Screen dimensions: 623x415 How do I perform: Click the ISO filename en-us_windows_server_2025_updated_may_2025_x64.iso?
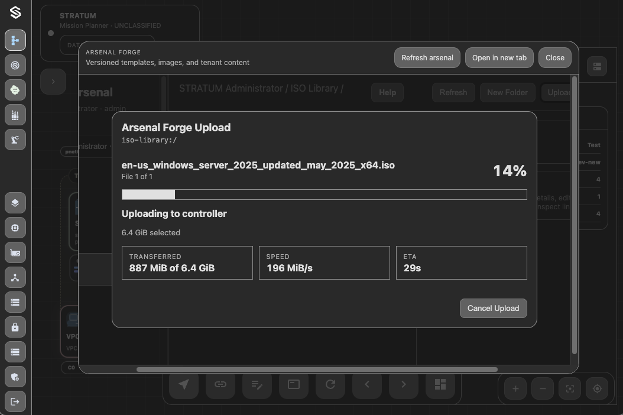coord(258,166)
